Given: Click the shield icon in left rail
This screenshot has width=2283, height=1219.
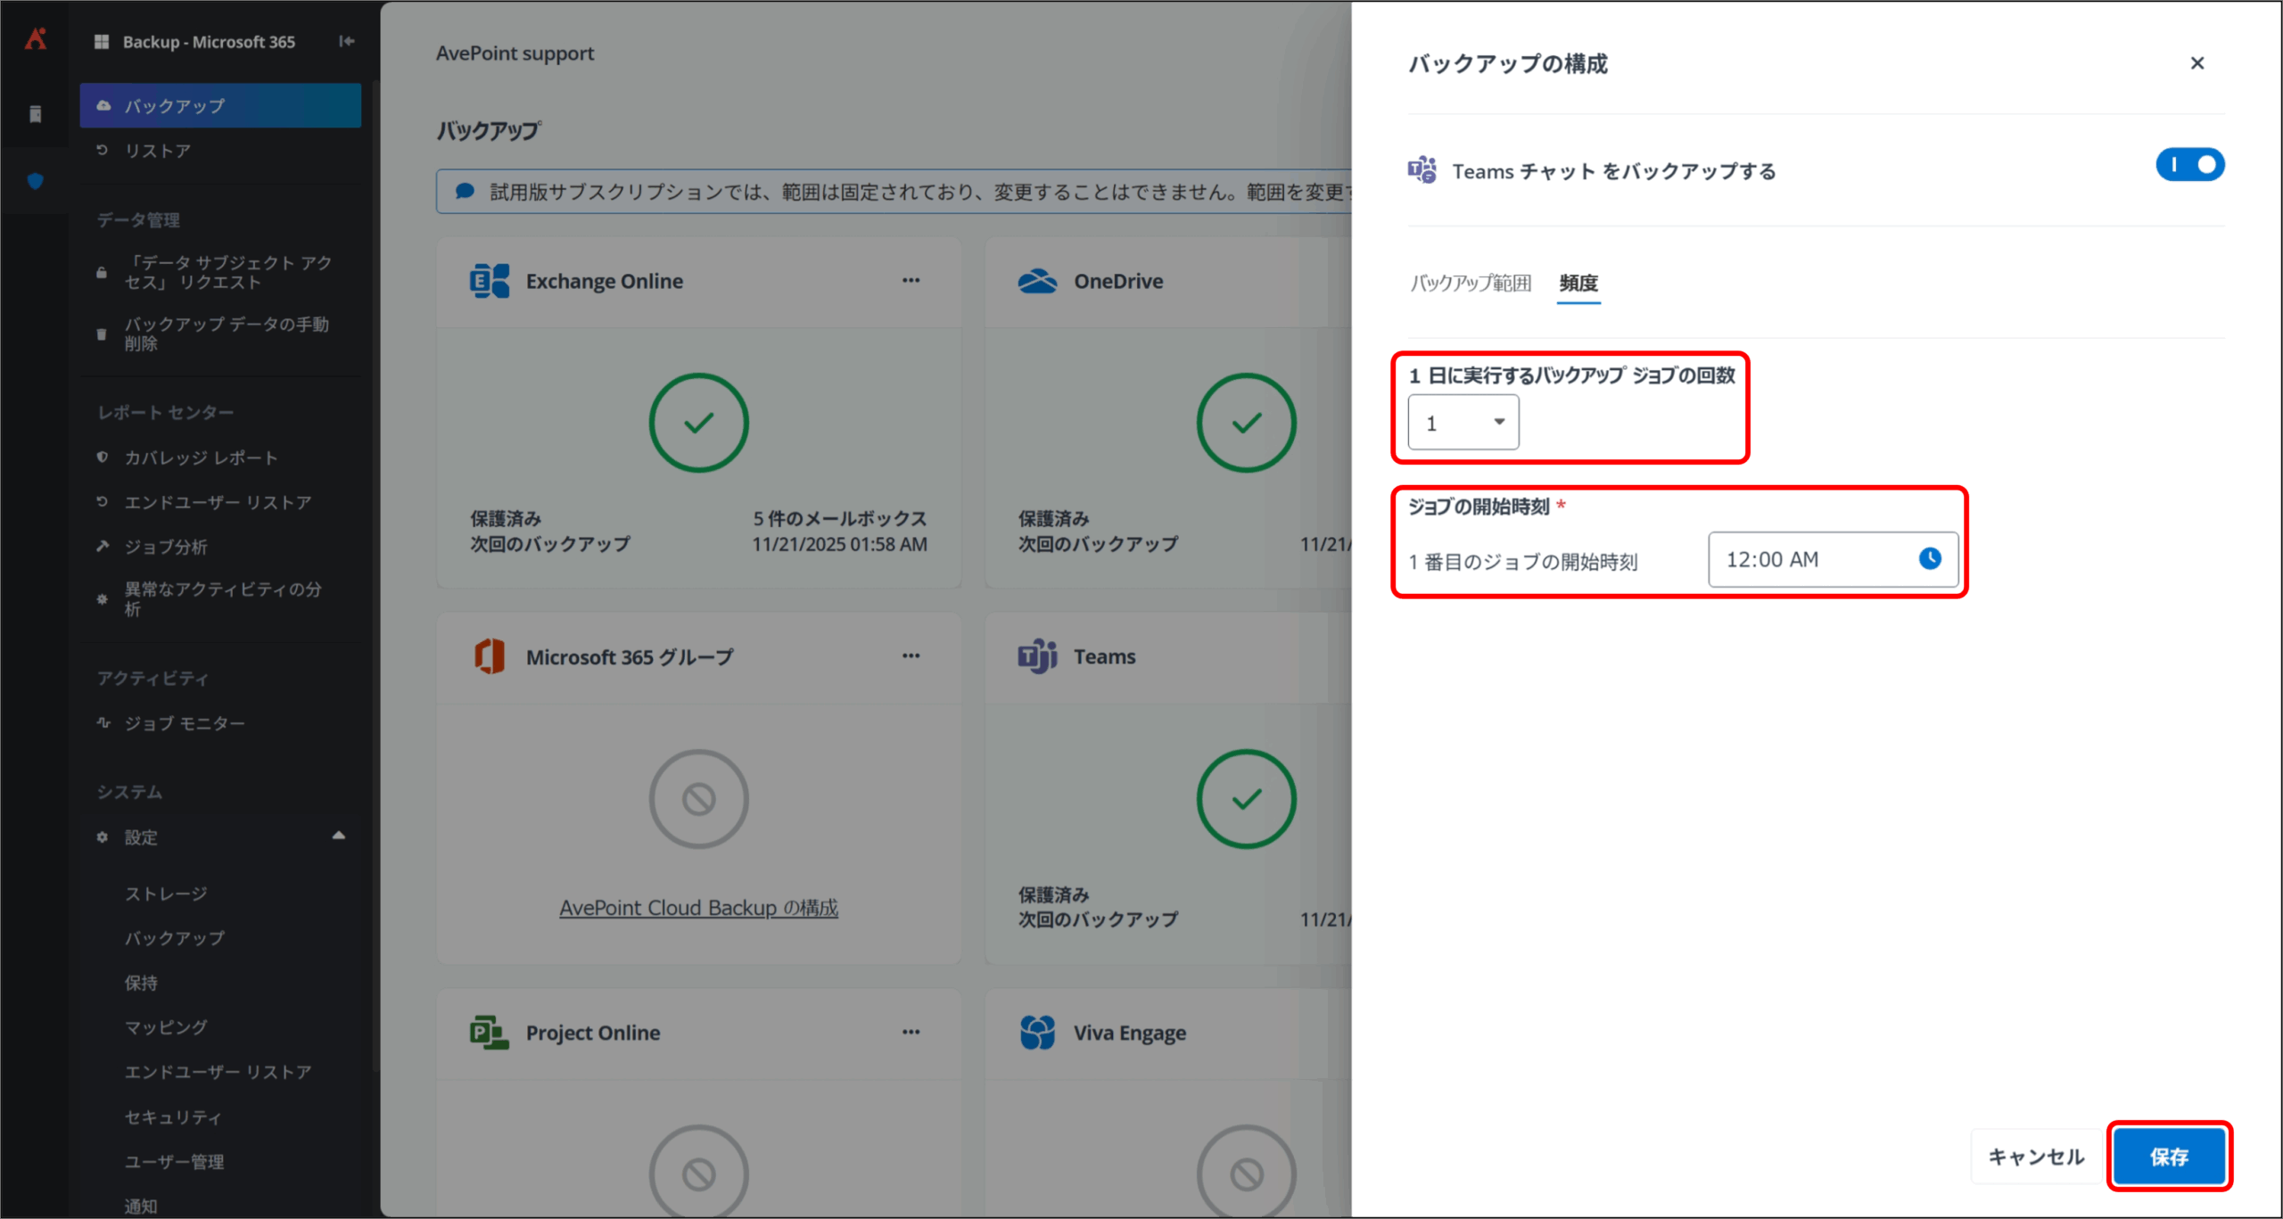Looking at the screenshot, I should 36,182.
